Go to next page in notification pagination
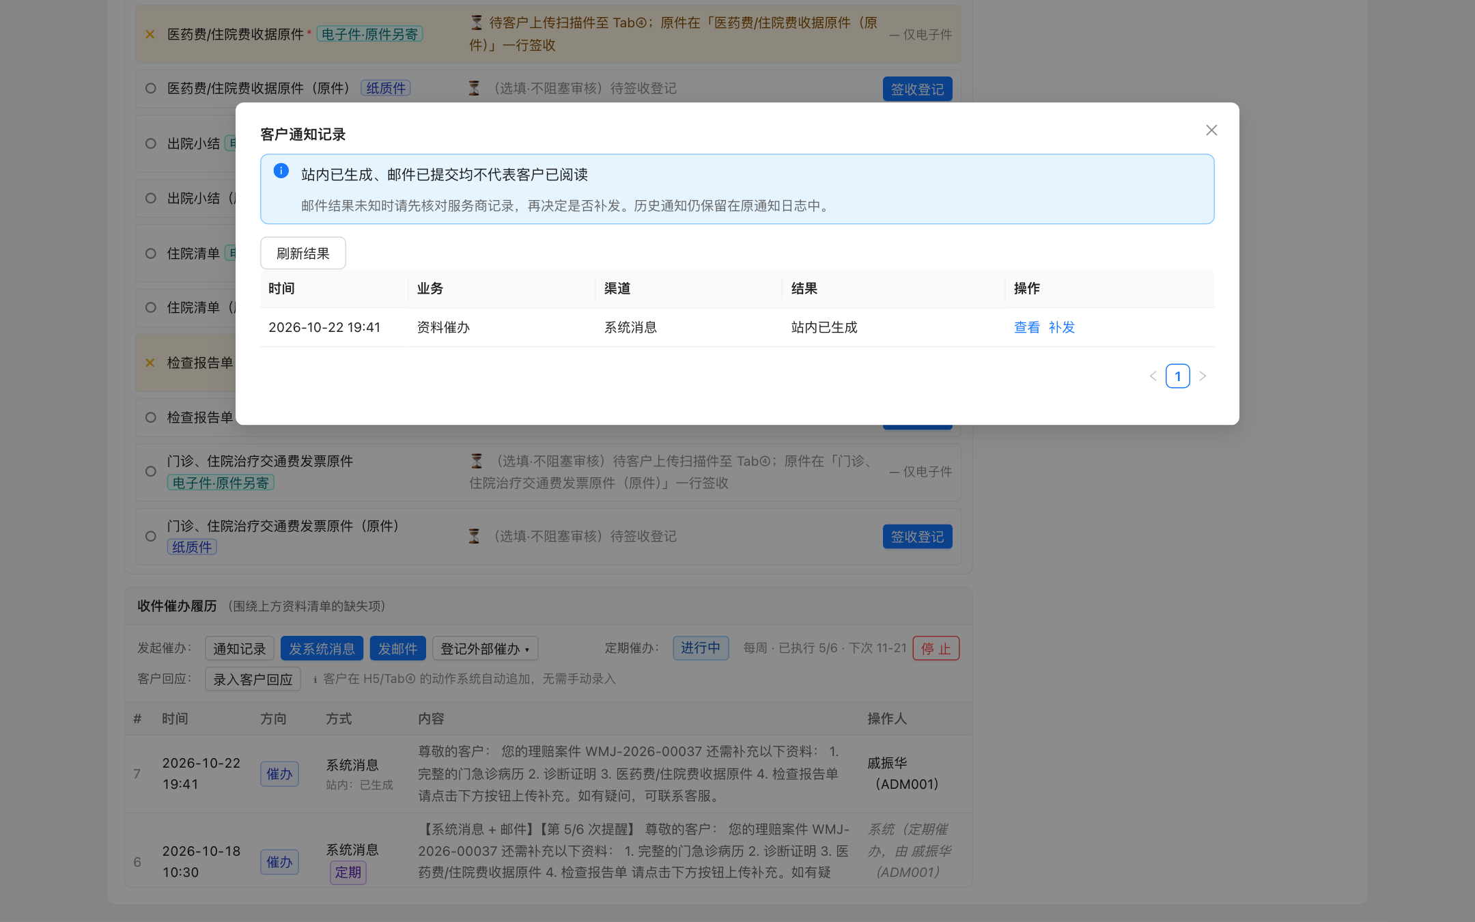The height and width of the screenshot is (922, 1475). pyautogui.click(x=1203, y=376)
